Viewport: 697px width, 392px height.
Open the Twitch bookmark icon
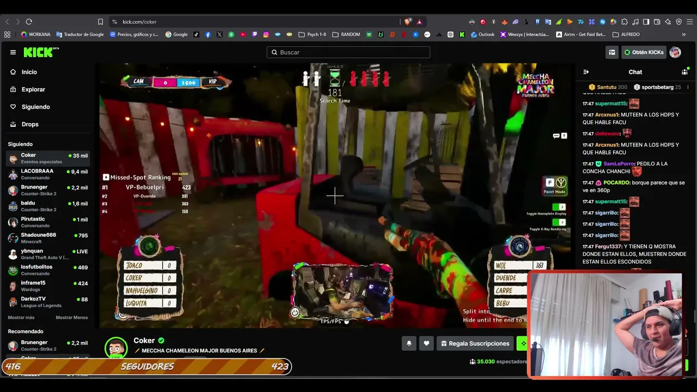click(254, 34)
